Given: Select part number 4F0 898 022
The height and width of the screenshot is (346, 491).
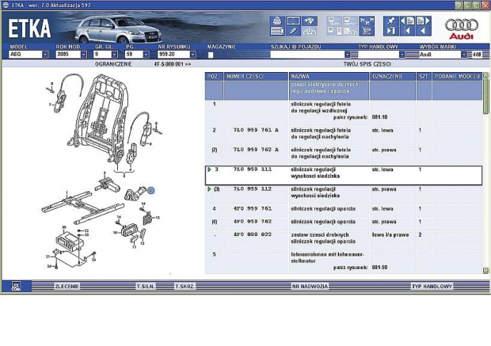Looking at the screenshot, I should coord(253,234).
